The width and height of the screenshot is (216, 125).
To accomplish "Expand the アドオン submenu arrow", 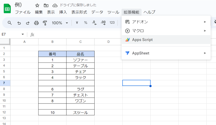I will [x=205, y=22].
